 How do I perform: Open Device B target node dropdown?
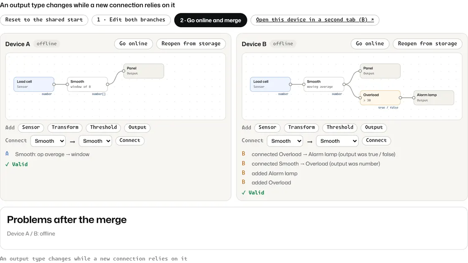(337, 141)
